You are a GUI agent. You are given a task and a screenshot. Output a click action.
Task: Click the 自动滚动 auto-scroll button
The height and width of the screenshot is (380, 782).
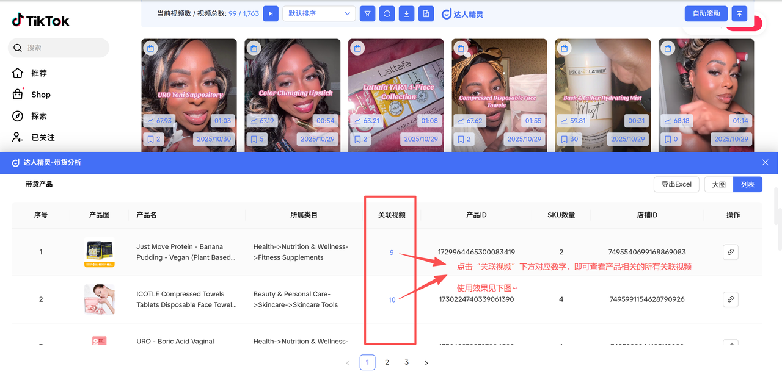[706, 13]
